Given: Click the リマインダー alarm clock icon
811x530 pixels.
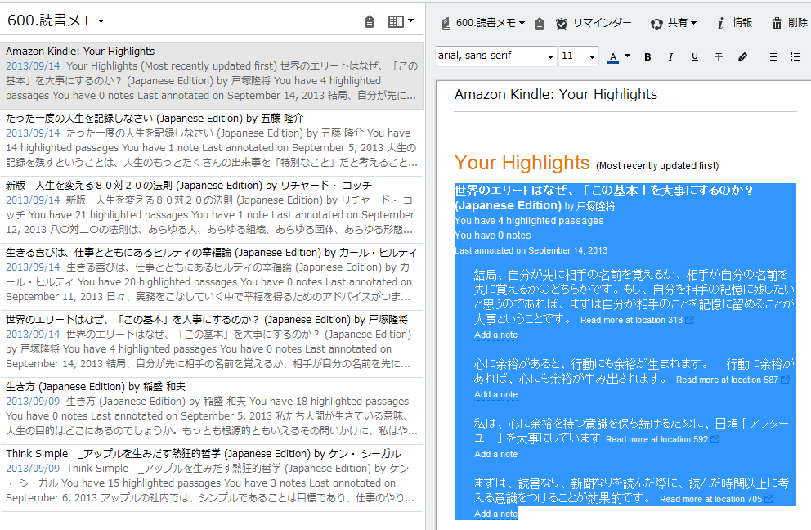Looking at the screenshot, I should [x=561, y=23].
